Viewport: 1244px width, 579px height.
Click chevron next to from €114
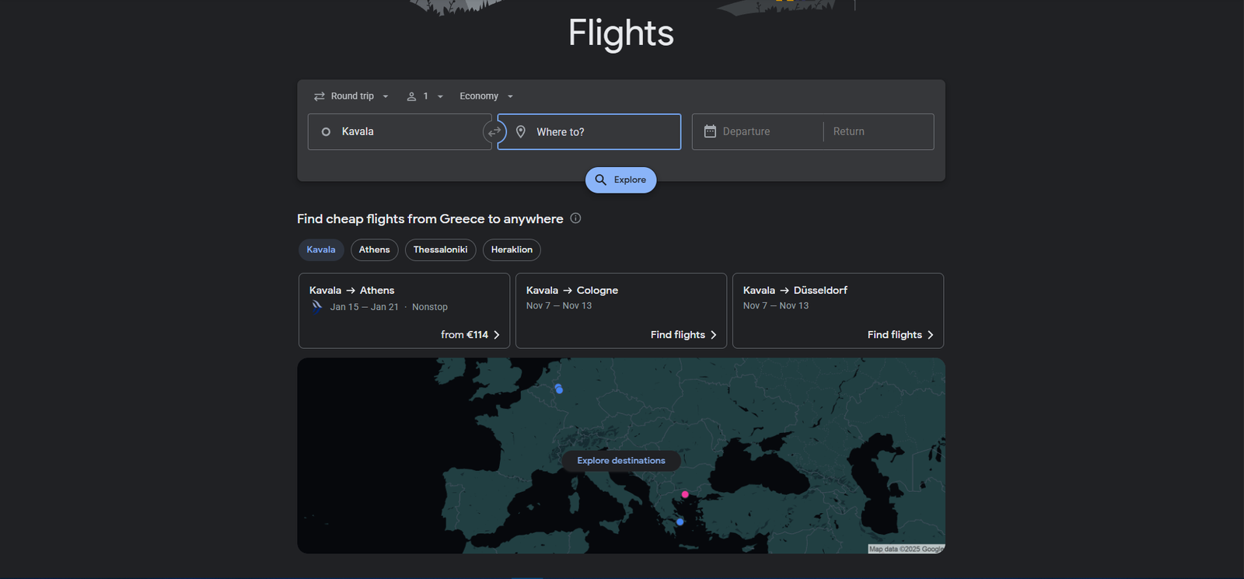click(496, 335)
